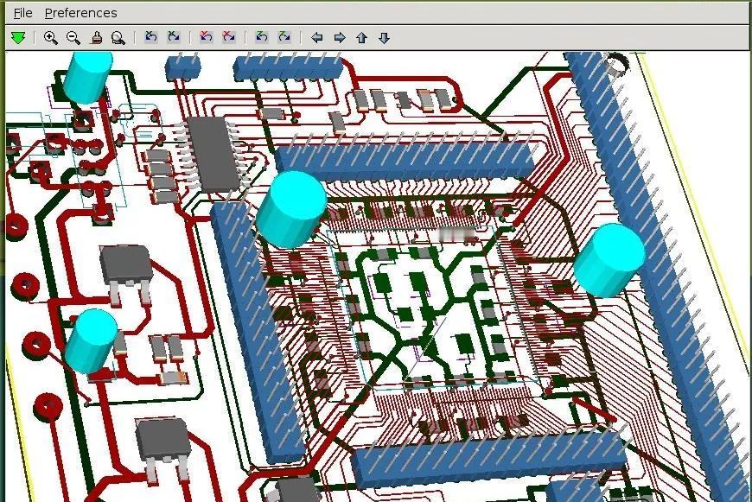This screenshot has height=502, width=752.
Task: Click the gray SOIC chip on the board
Action: point(213,154)
